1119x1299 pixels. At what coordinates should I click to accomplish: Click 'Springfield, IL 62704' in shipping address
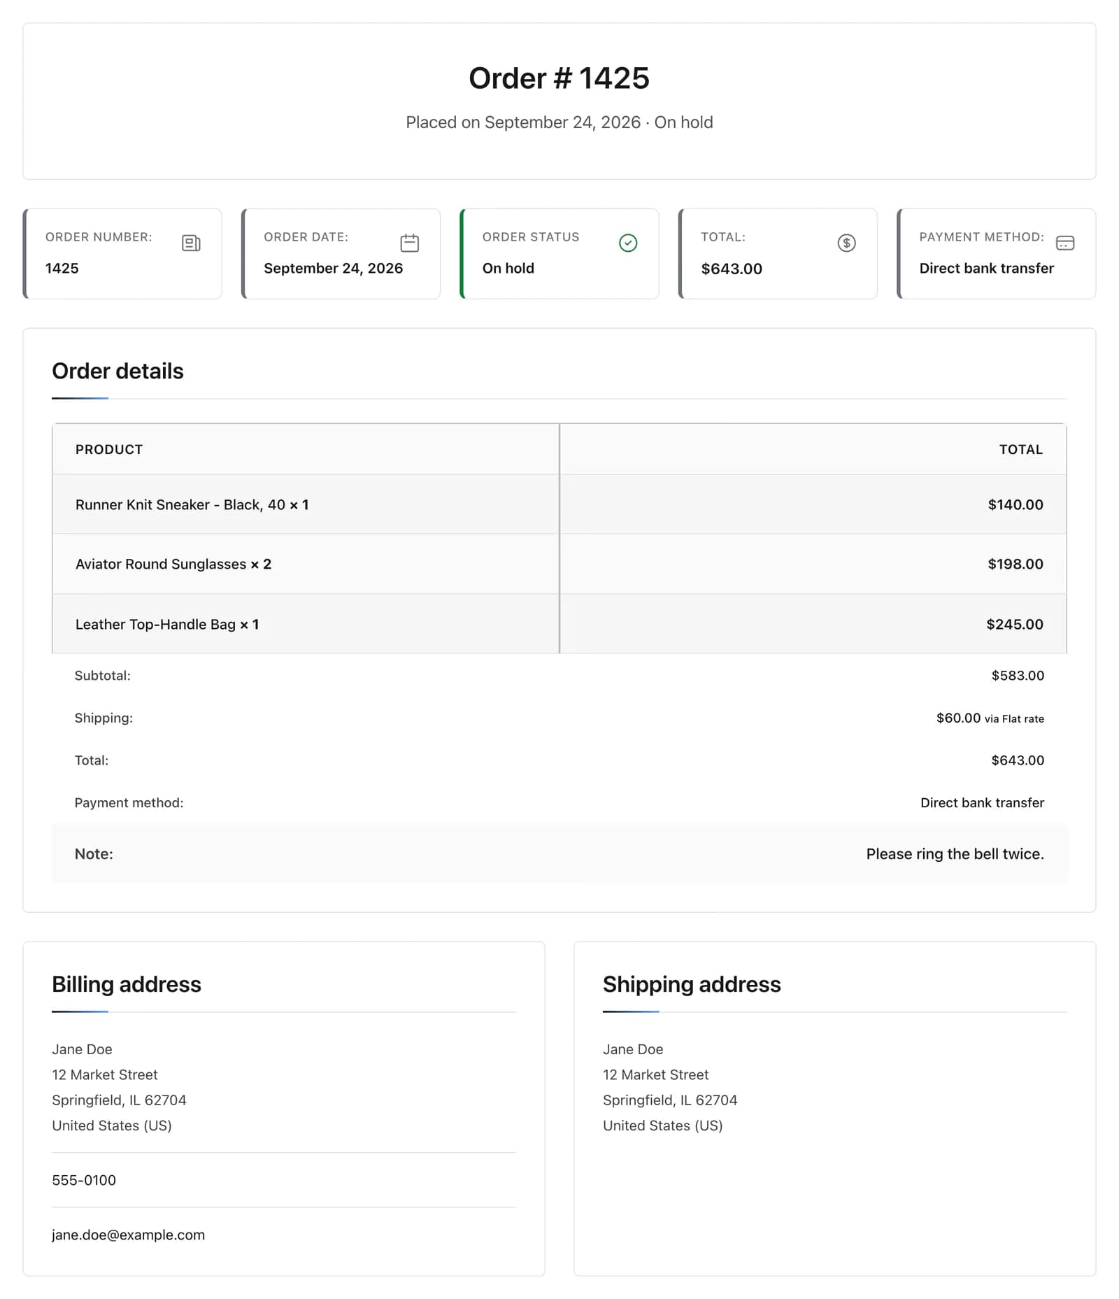pos(670,1100)
